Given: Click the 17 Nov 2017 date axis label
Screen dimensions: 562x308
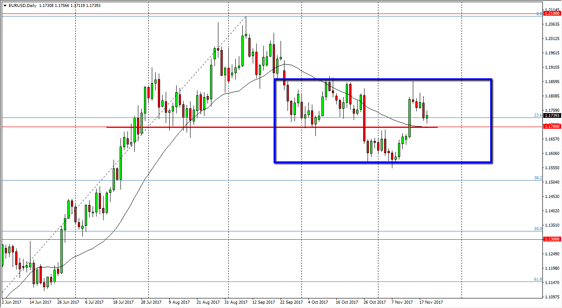Looking at the screenshot, I should [431, 302].
